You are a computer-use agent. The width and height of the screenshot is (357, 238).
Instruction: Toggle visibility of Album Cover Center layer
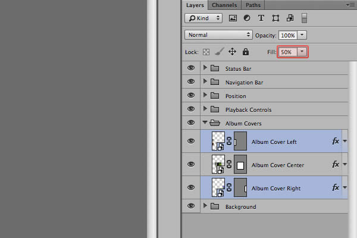[191, 165]
